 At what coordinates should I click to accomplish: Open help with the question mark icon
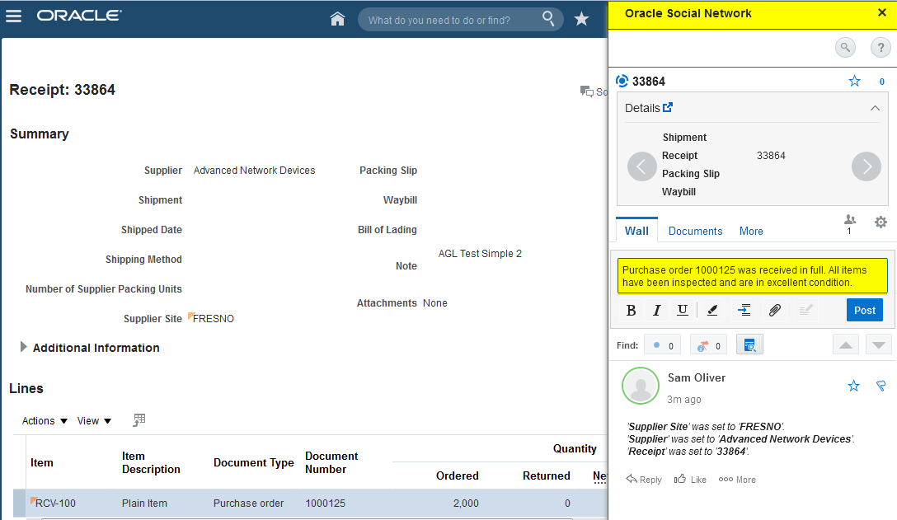[881, 47]
